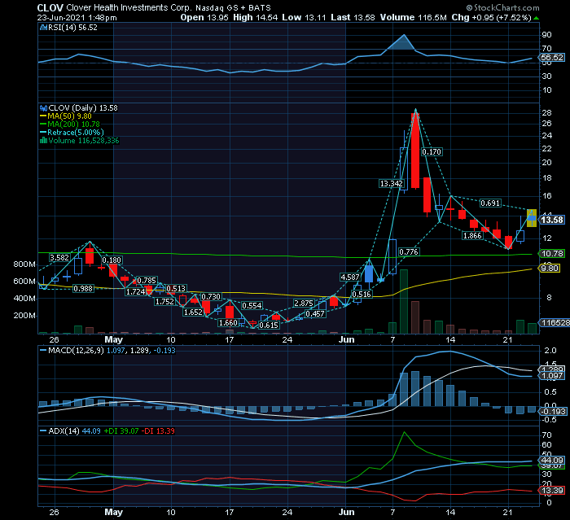This screenshot has height=520, width=570.
Task: Click the Open 13.95 value
Action: [x=204, y=17]
